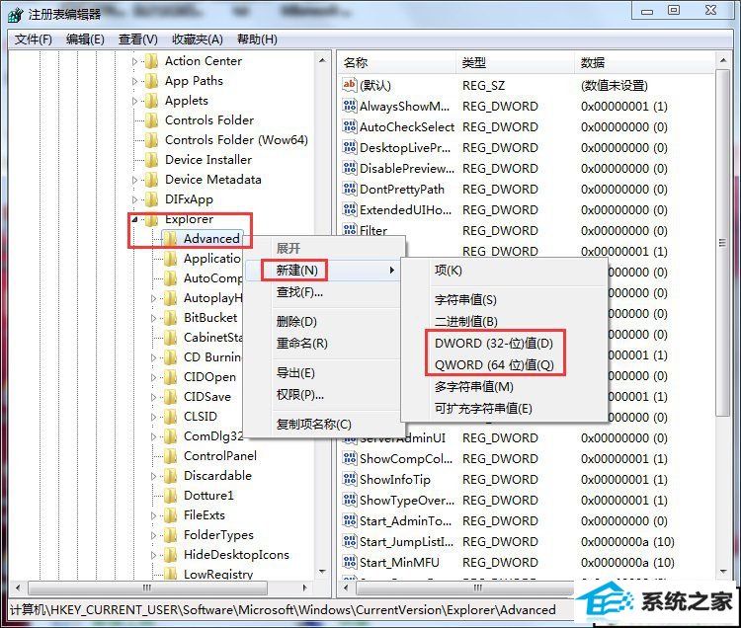Screen dimensions: 741x628
Task: Choose DWORD (32-位)值(D) from submenu
Action: click(493, 344)
